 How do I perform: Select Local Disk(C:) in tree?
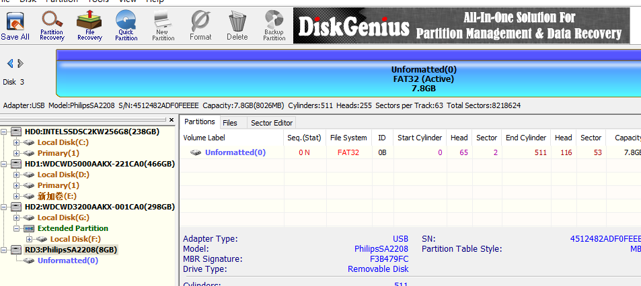(x=63, y=142)
